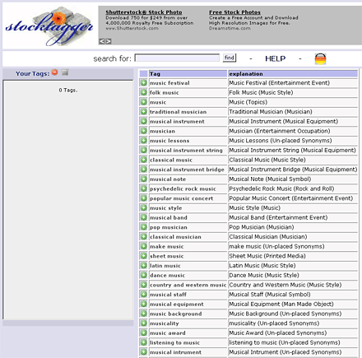Click the 'explanation' column header
The height and width of the screenshot is (358, 362).
click(293, 74)
